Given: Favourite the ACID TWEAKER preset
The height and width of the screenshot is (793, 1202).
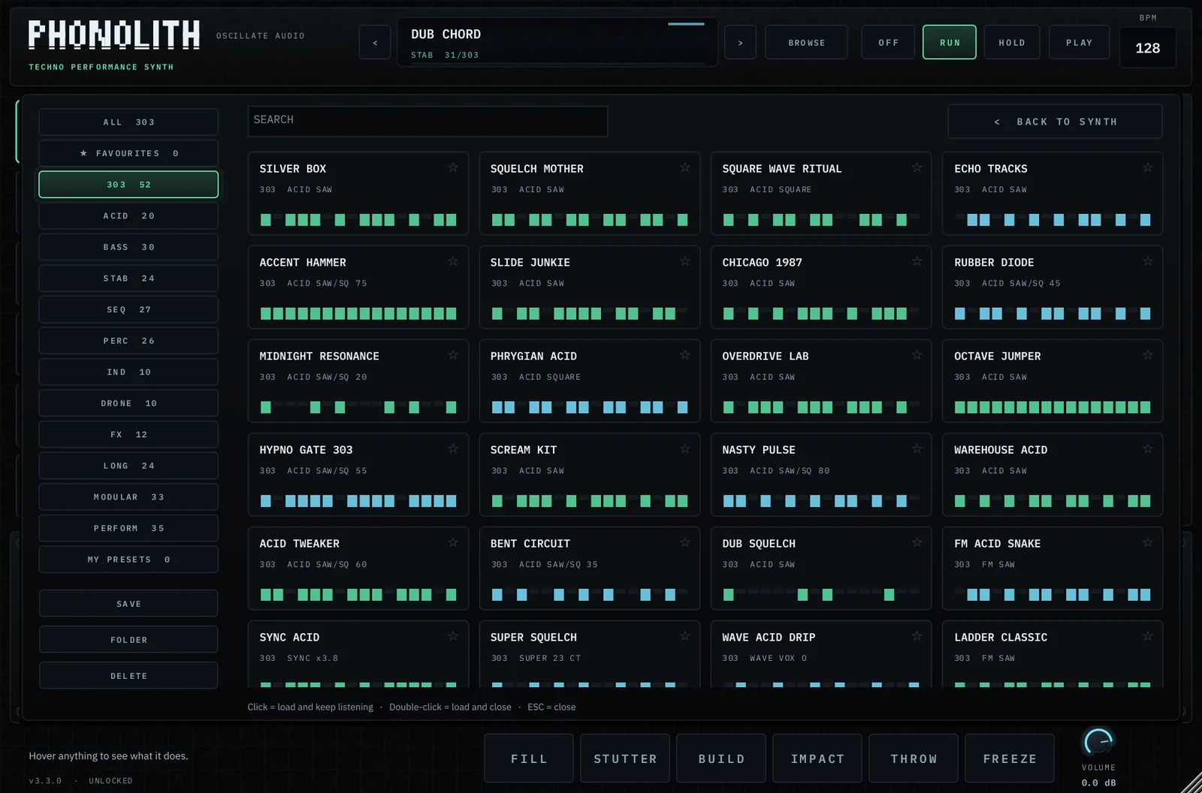Looking at the screenshot, I should (453, 542).
